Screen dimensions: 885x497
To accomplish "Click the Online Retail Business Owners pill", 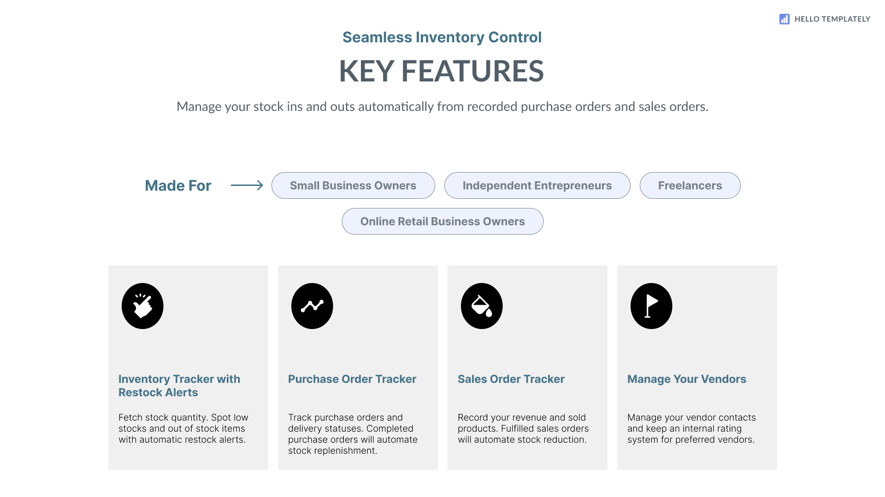I will coord(442,221).
